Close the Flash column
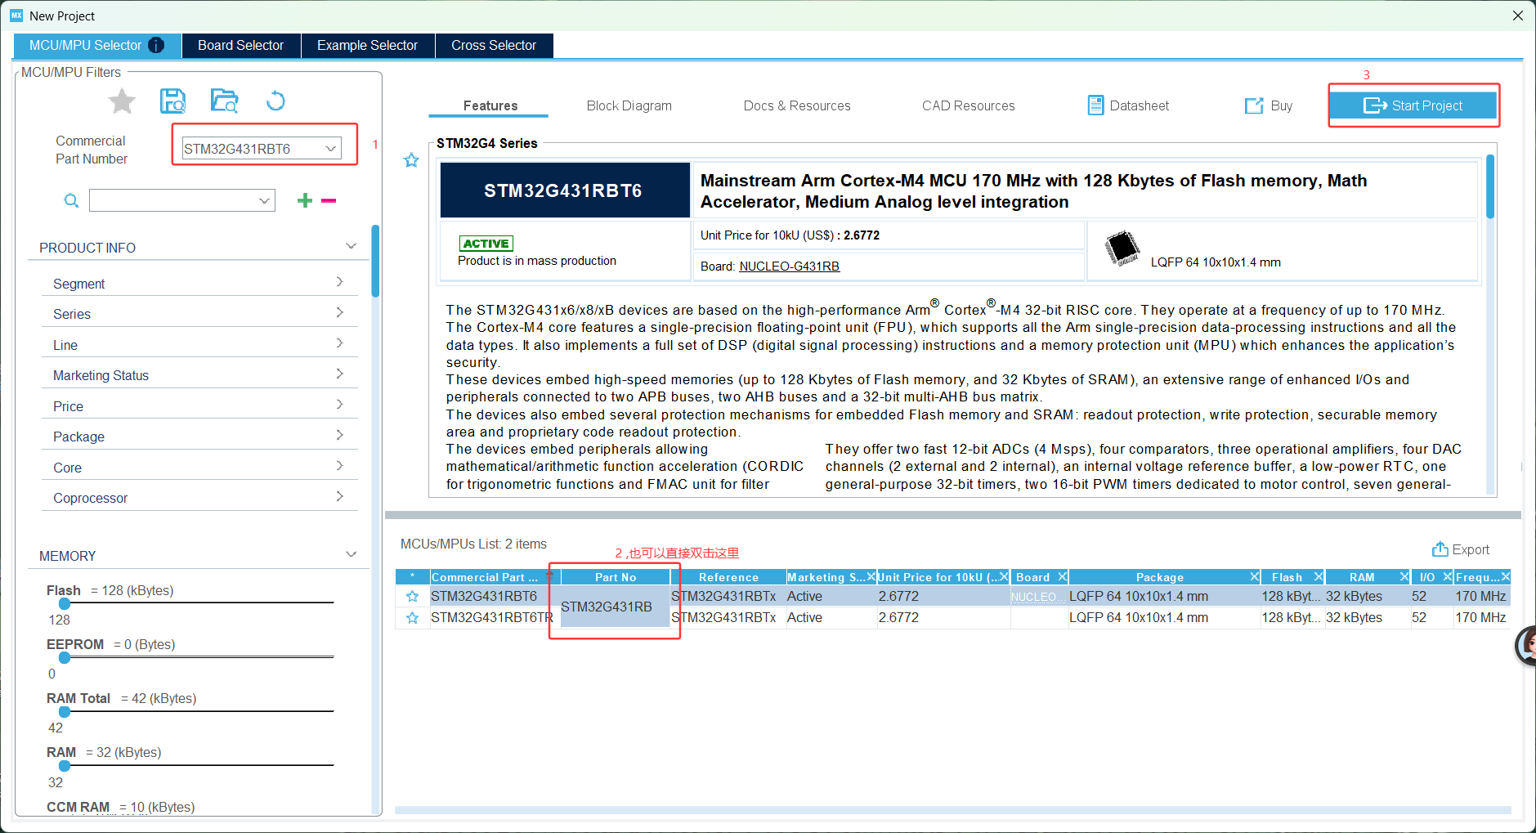1536x833 pixels. (1318, 576)
